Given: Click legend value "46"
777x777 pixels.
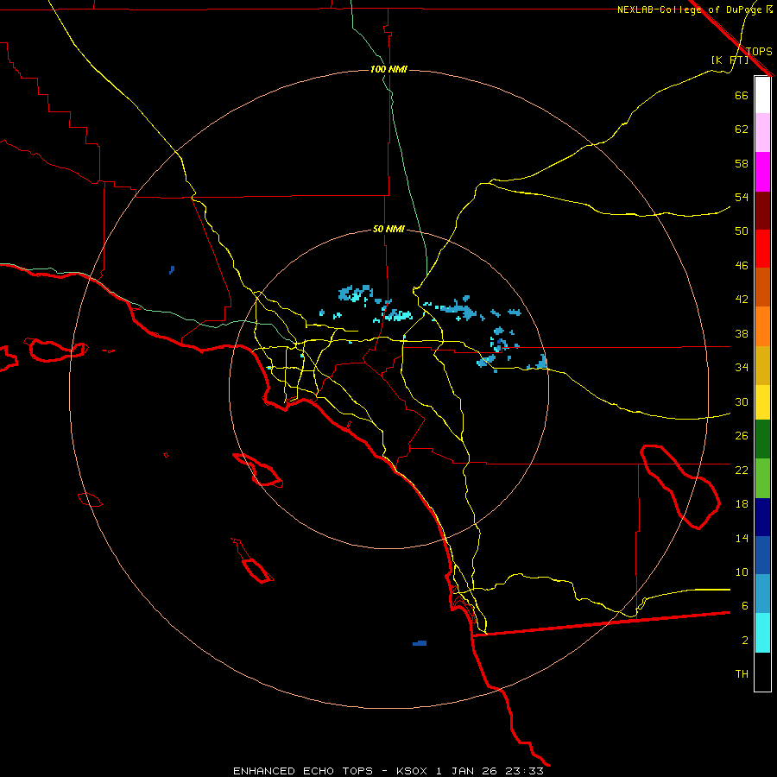Looking at the screenshot, I should click(742, 266).
